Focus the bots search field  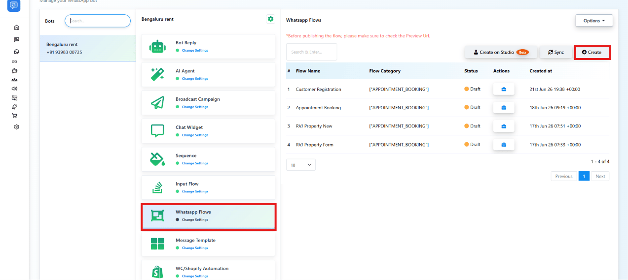pos(98,21)
